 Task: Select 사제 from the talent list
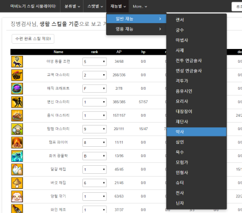pos(196,50)
